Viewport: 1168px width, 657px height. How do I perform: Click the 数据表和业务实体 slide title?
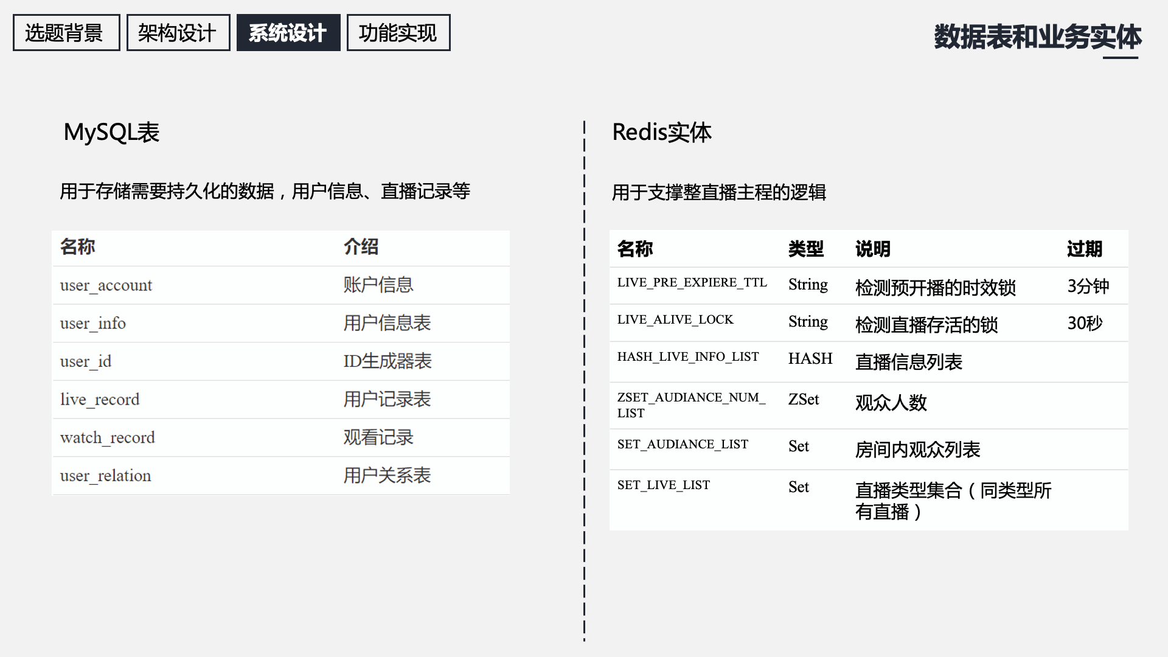click(1037, 38)
